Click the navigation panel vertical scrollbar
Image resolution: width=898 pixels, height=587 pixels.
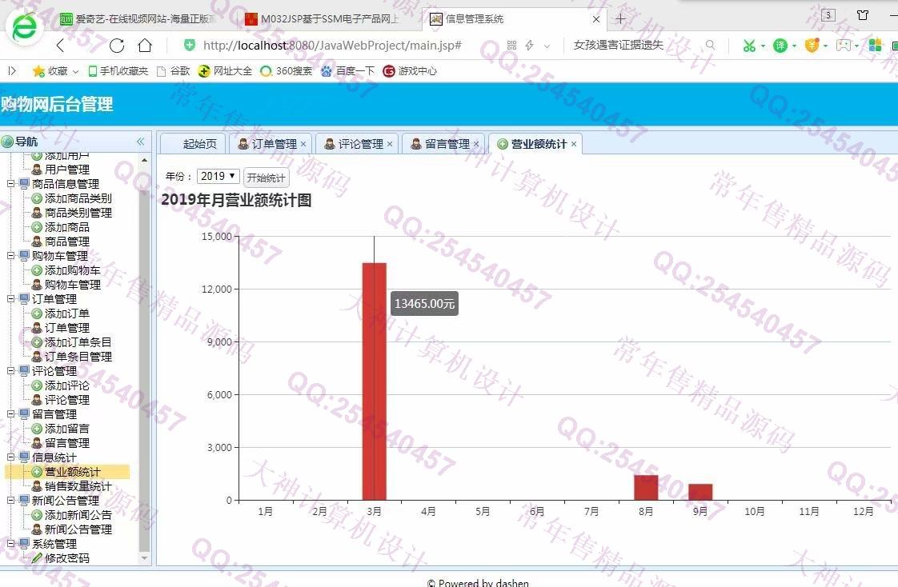(145, 352)
